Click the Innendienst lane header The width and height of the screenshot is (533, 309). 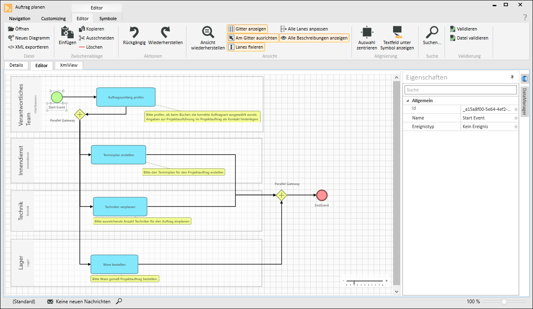click(x=22, y=161)
